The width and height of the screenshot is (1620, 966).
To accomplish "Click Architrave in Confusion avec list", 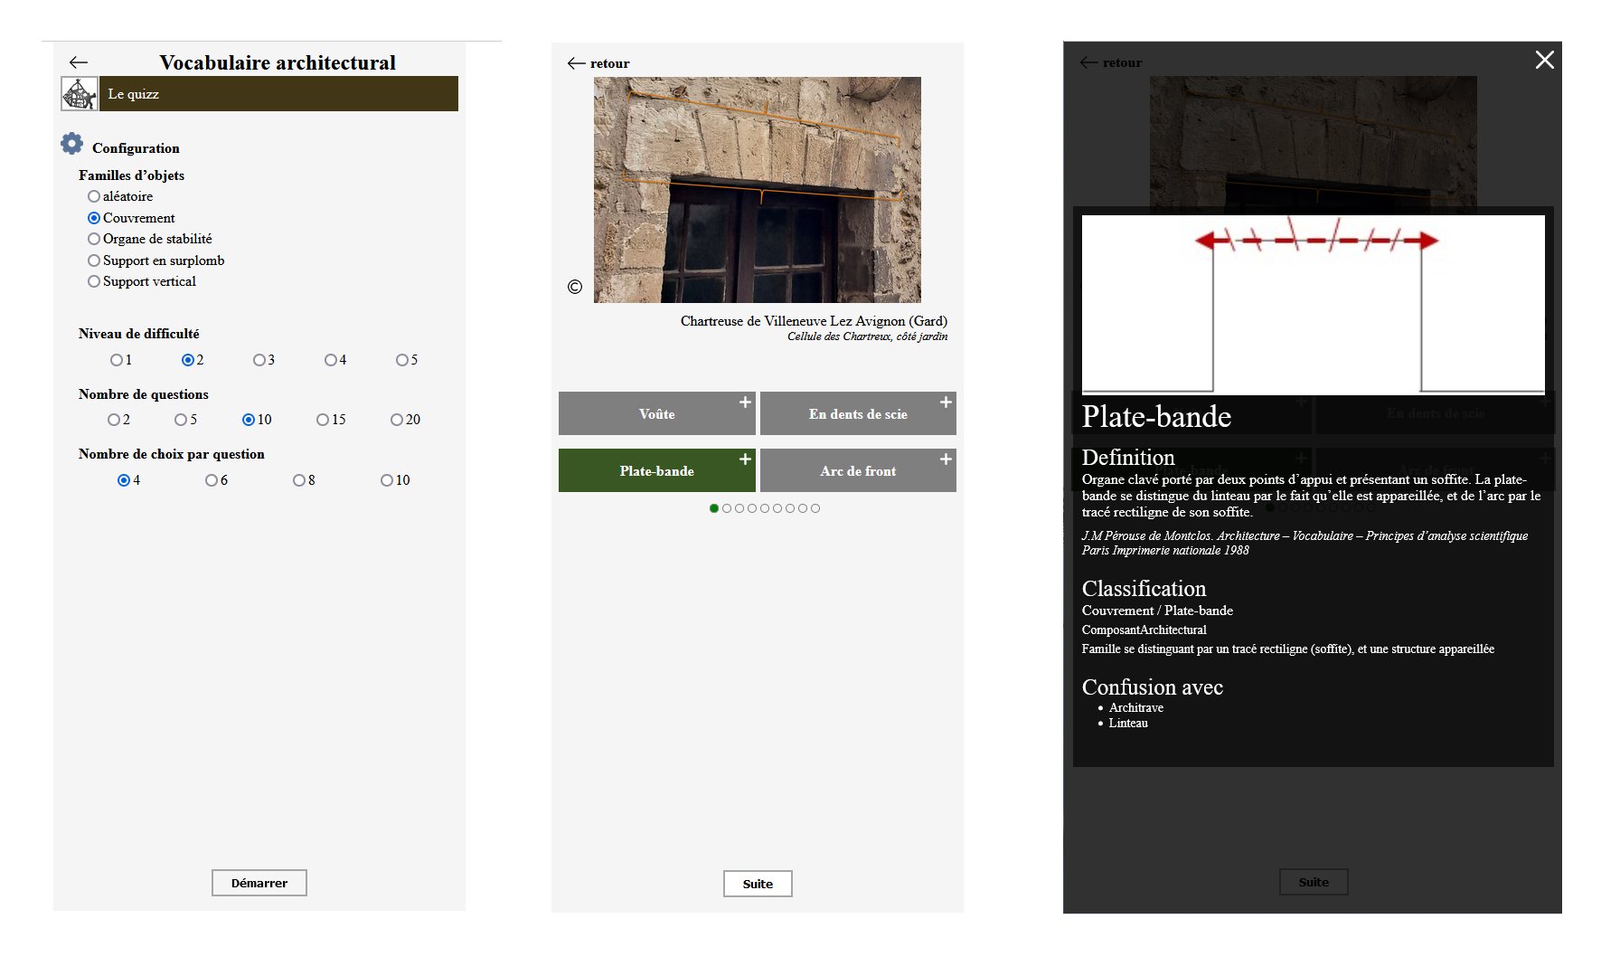I will tap(1136, 708).
